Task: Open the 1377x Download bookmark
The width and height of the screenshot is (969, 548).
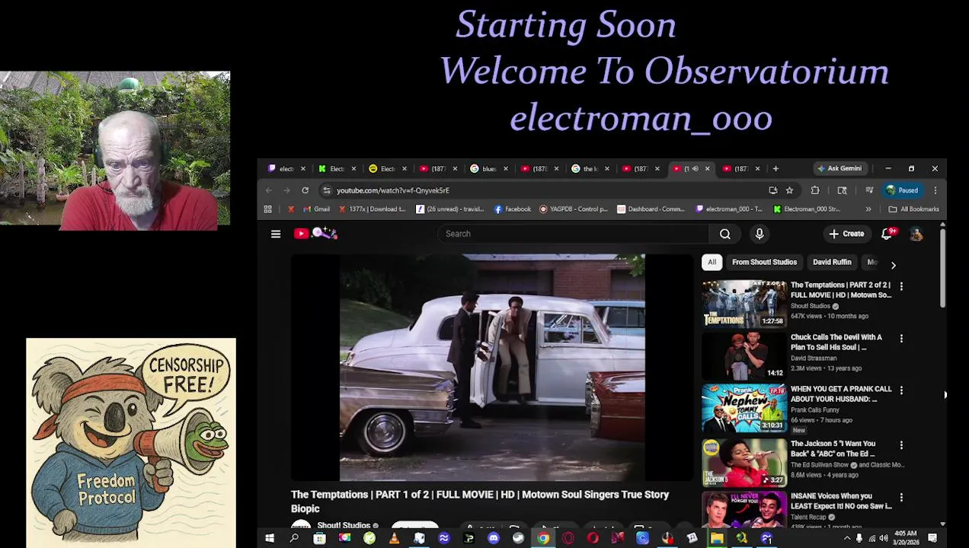Action: coord(372,209)
